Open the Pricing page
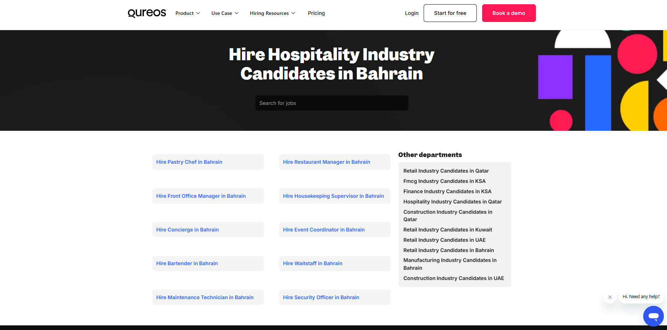 316,13
